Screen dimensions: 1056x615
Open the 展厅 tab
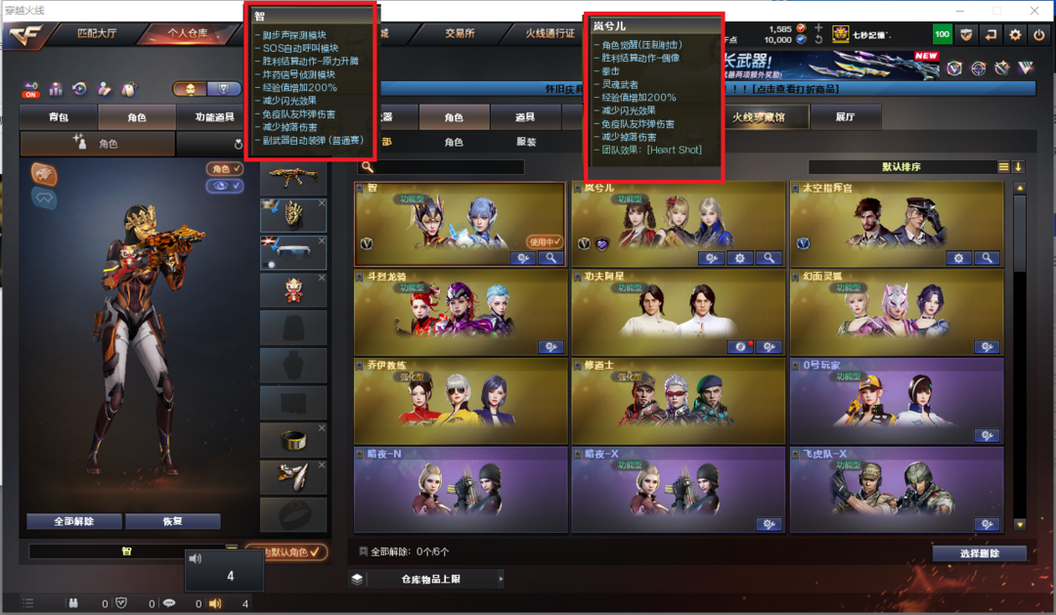[845, 117]
